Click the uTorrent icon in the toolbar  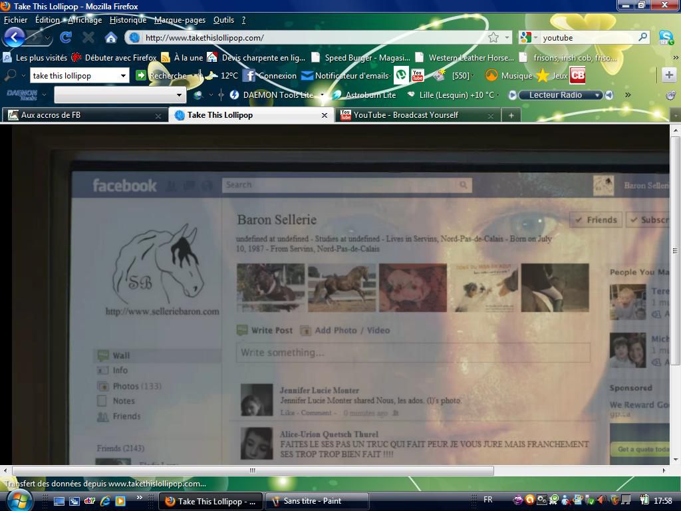point(401,75)
